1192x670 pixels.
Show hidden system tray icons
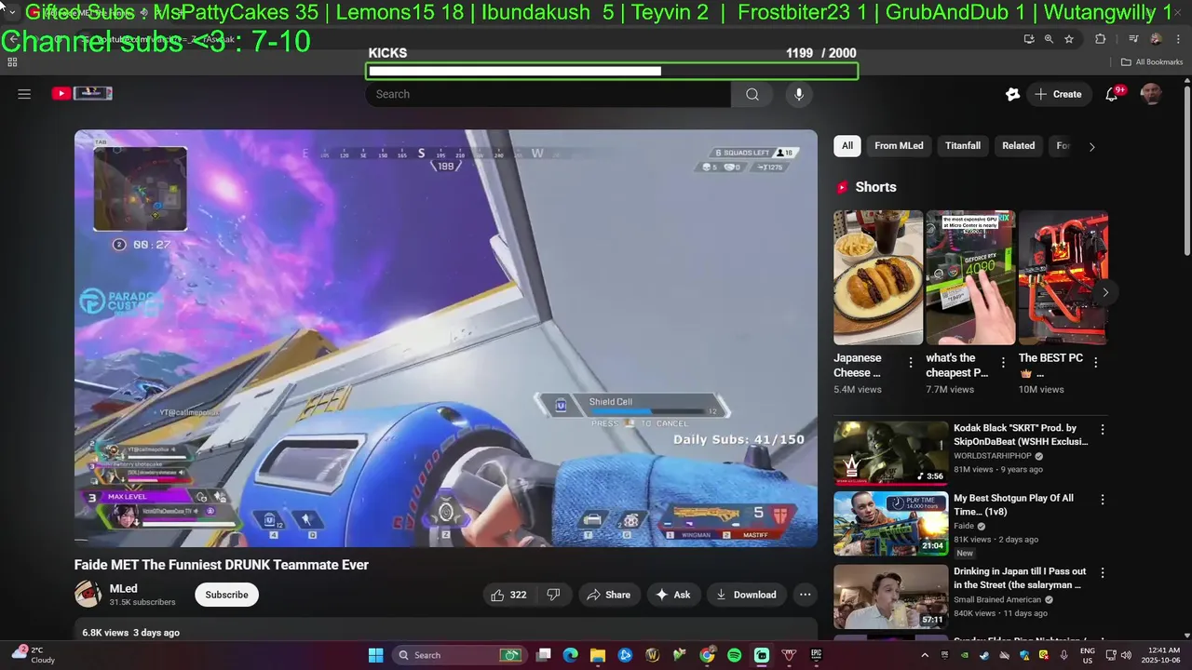coord(924,655)
